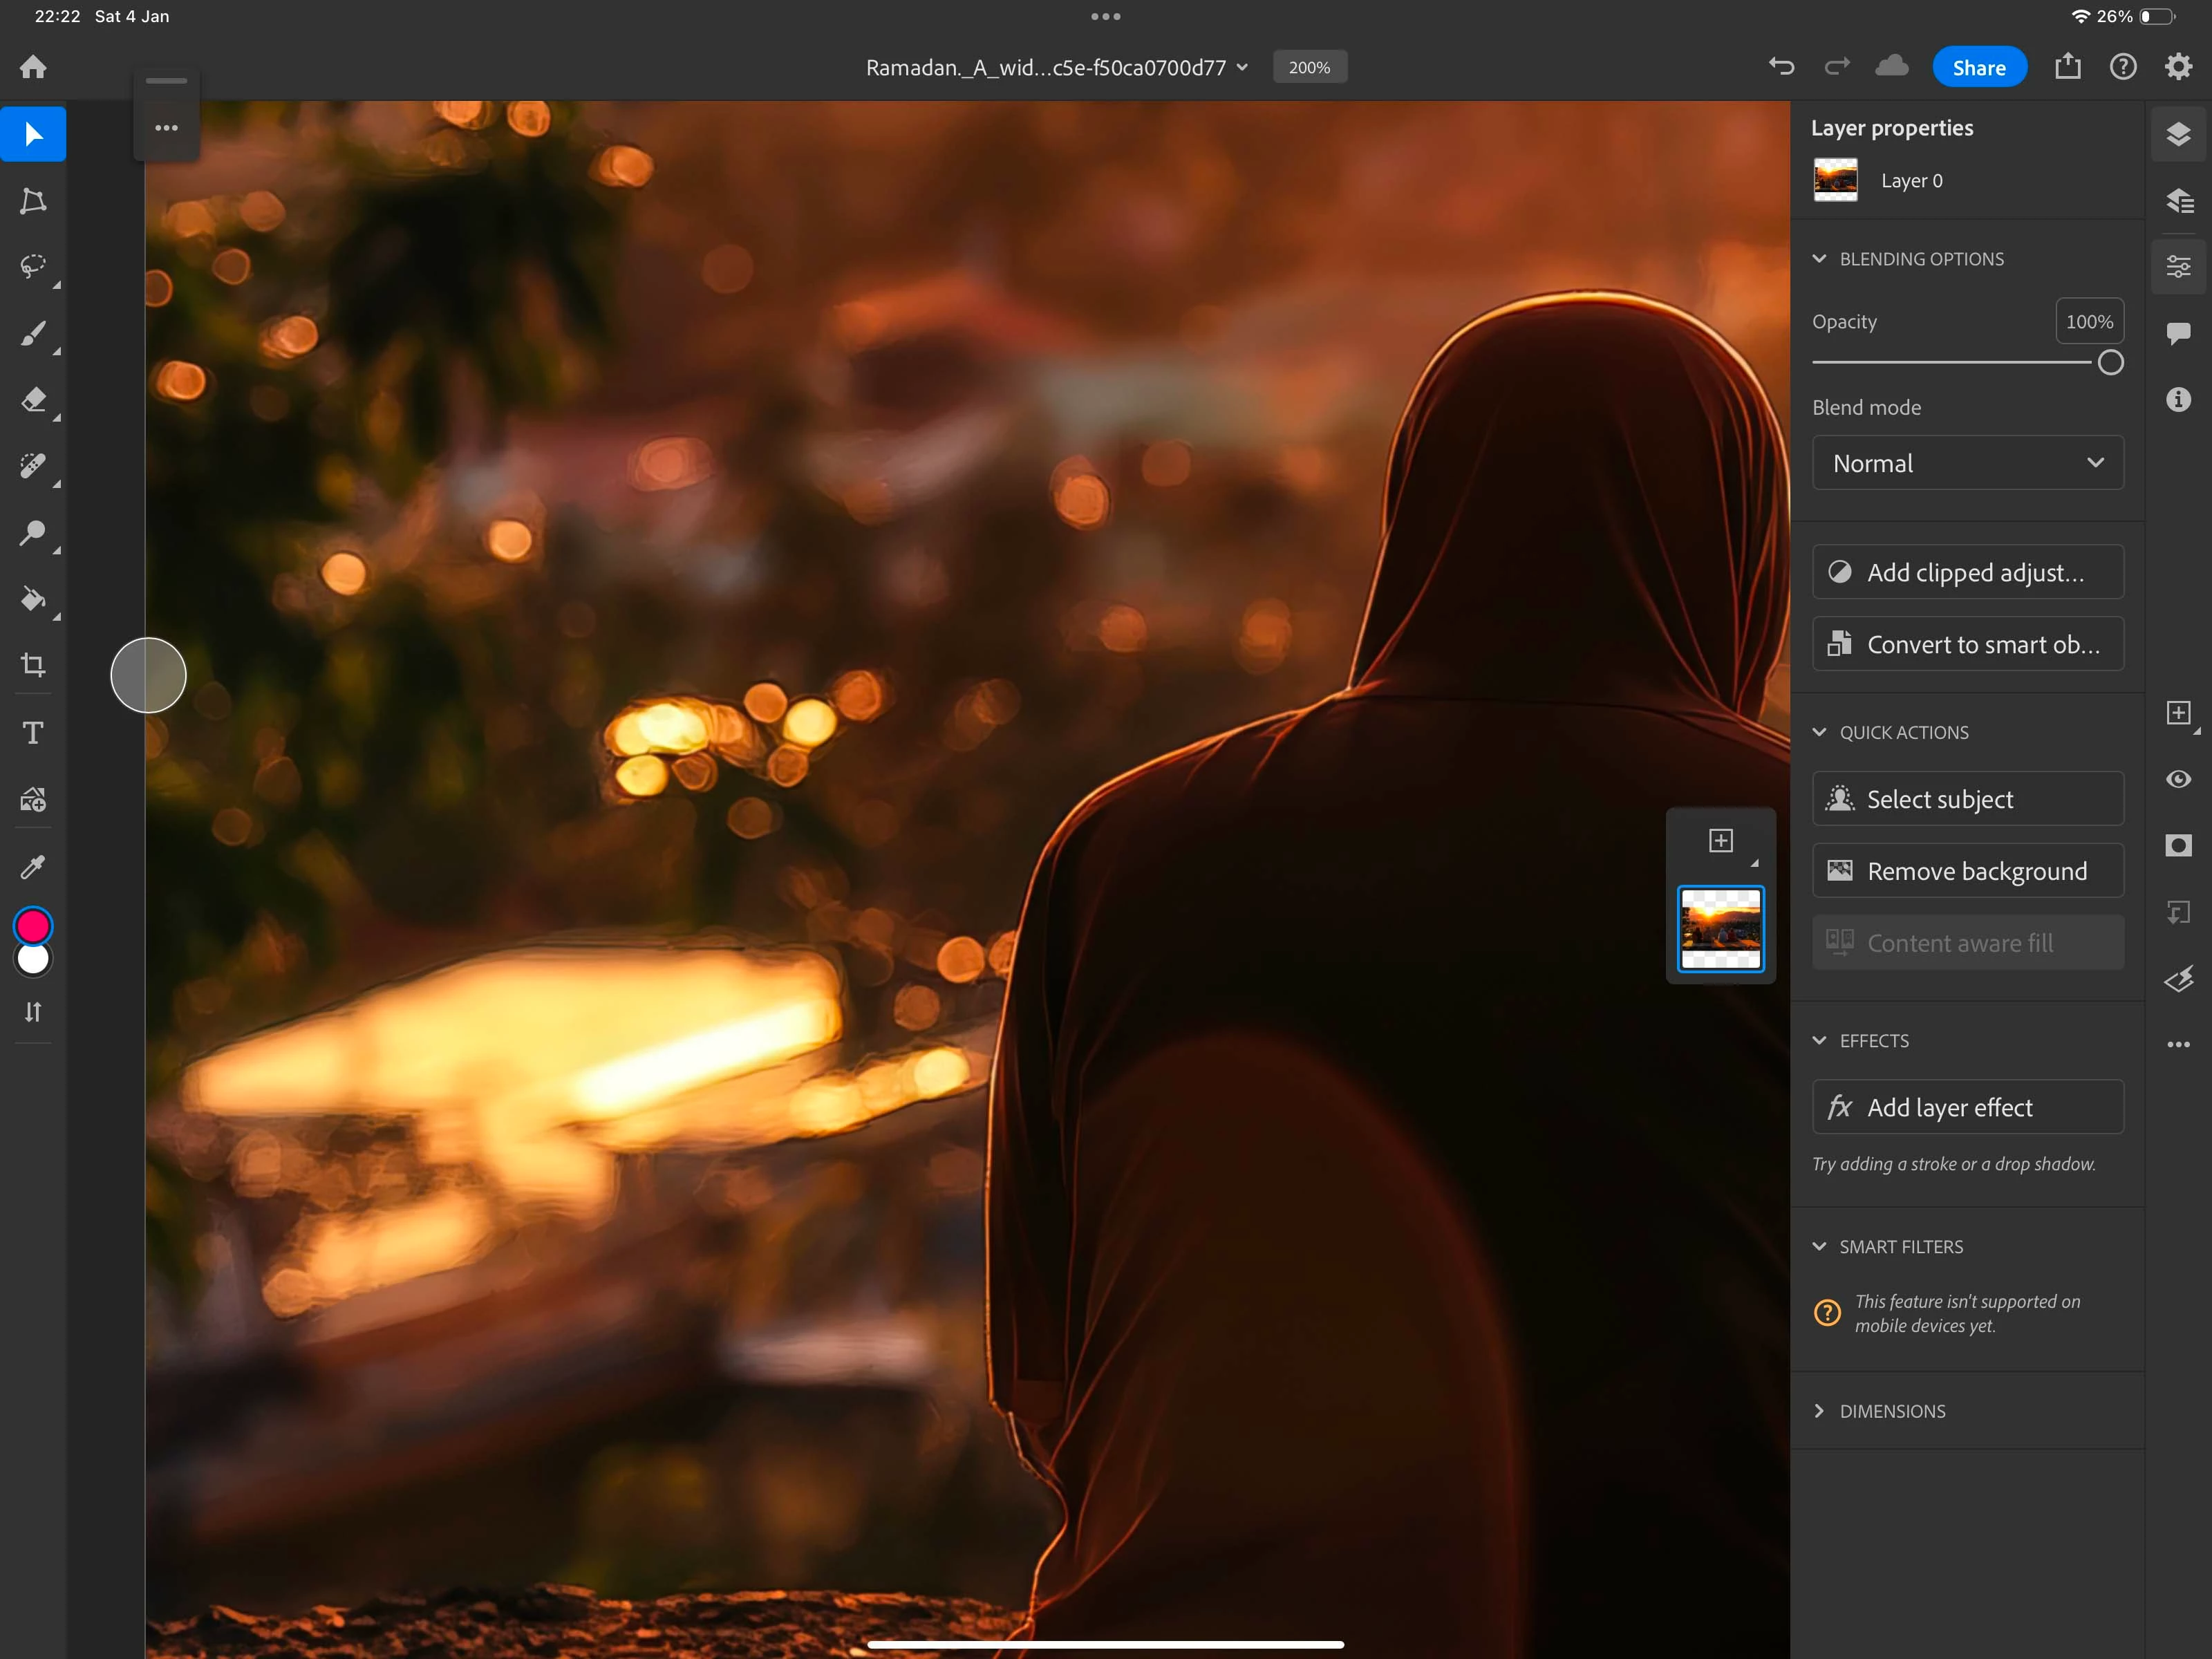Click the blue Share button
Viewport: 2212px width, 1659px height.
(1978, 68)
